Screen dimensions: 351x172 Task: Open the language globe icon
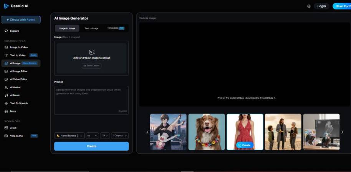309,6
